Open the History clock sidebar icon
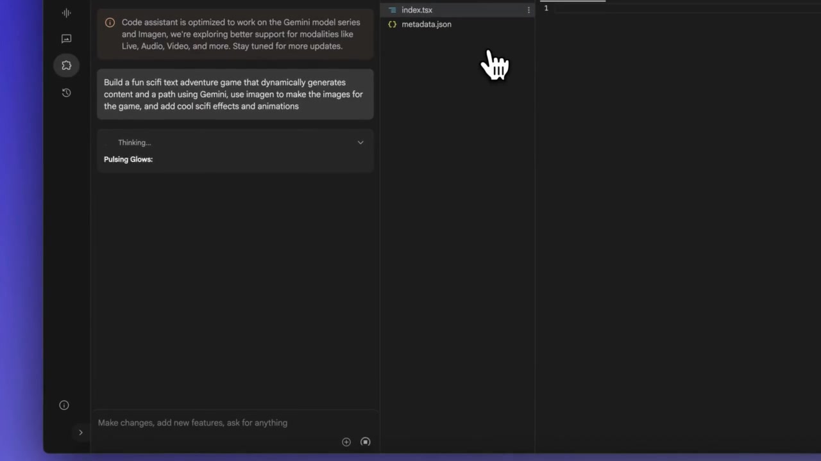 (66, 93)
